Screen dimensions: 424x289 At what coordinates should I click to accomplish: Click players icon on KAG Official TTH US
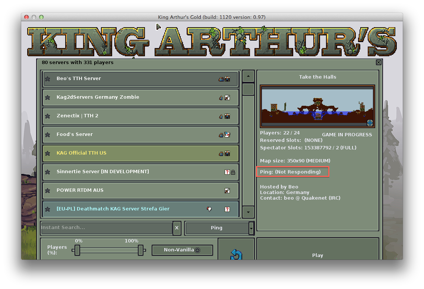[221, 153]
